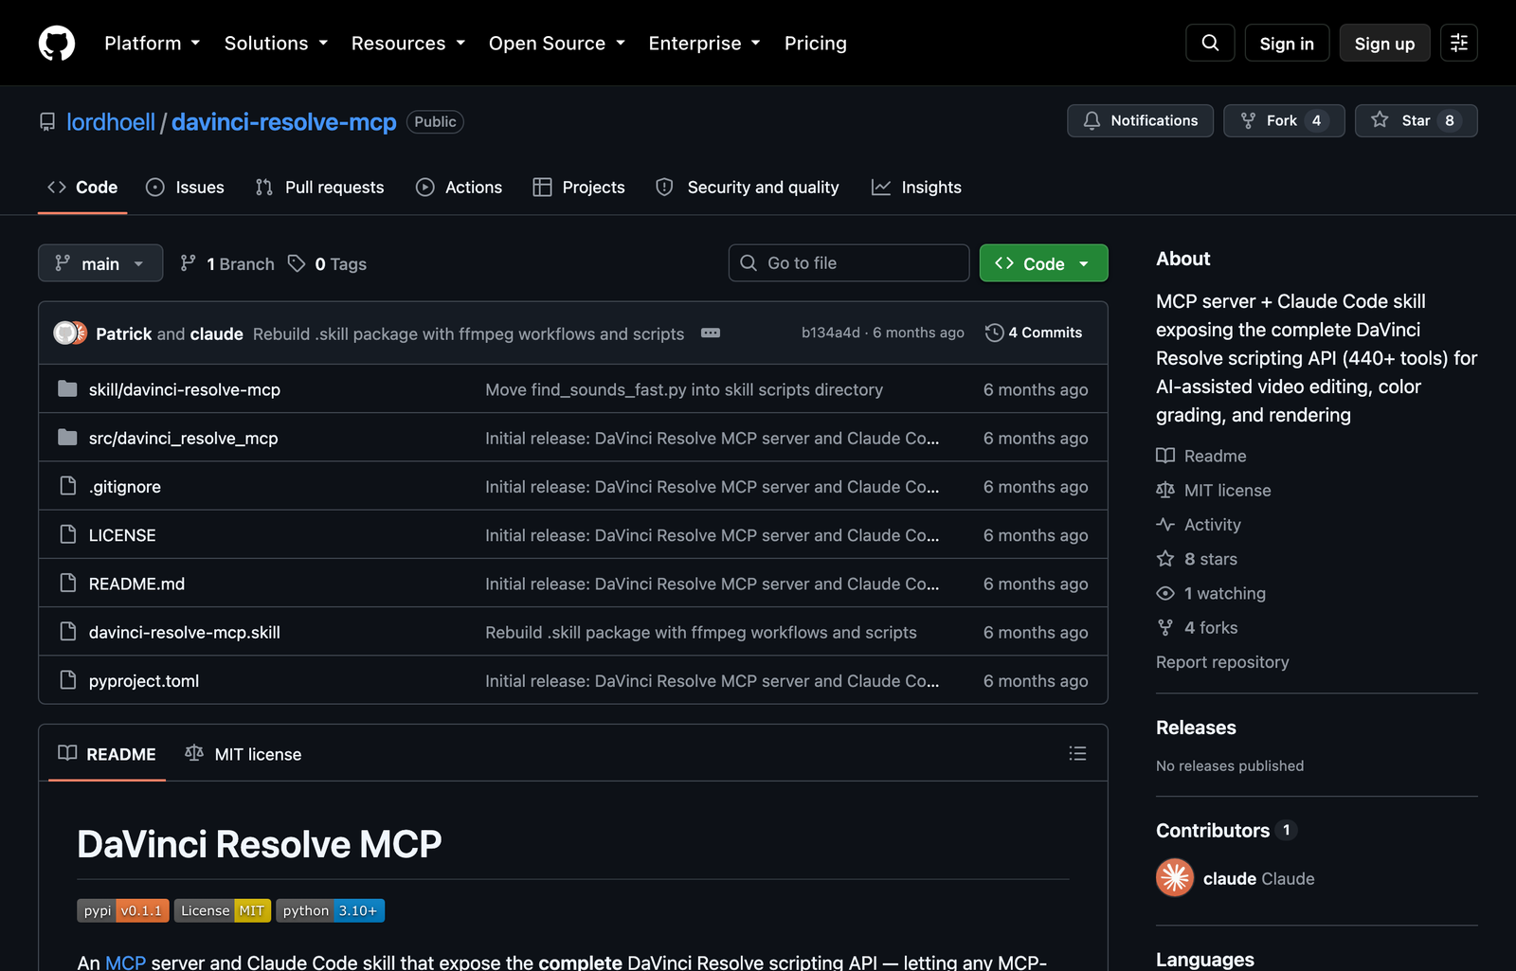View the 1 Branch list
1516x971 pixels.
(227, 263)
